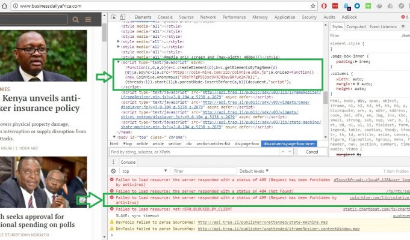Viewport: 410px width, 240px height.
Task: Collapse the coinhive script node triangle
Action: [x=118, y=62]
